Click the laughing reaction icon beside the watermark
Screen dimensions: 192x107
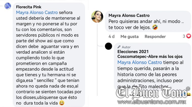(189, 94)
